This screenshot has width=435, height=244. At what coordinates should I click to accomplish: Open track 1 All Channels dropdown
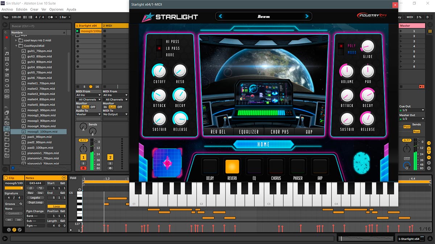coord(88,100)
